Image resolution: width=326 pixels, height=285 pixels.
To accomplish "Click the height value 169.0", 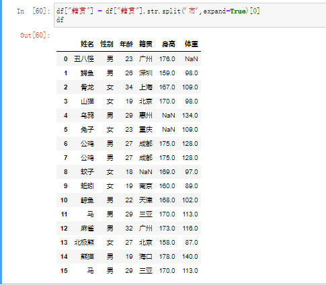I will 167,172.
